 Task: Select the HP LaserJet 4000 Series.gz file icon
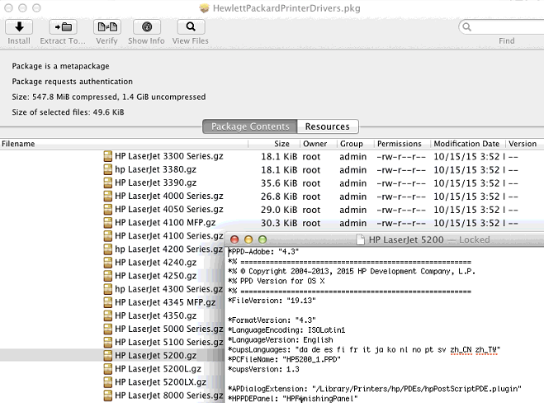click(108, 196)
